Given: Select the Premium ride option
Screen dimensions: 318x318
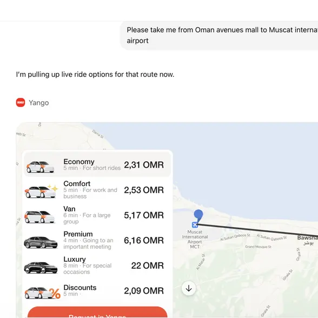Looking at the screenshot, I should pyautogui.click(x=97, y=240).
